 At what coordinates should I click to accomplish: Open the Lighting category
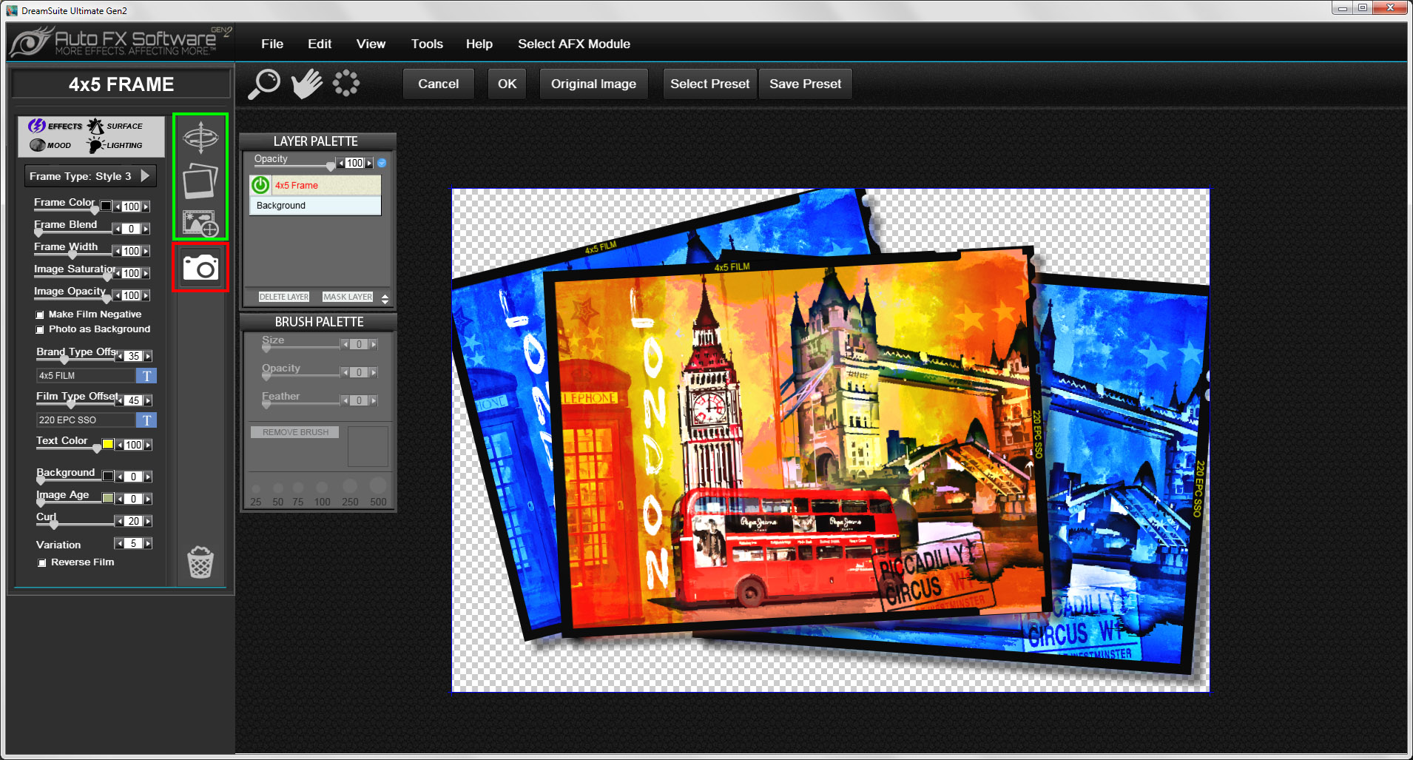115,145
